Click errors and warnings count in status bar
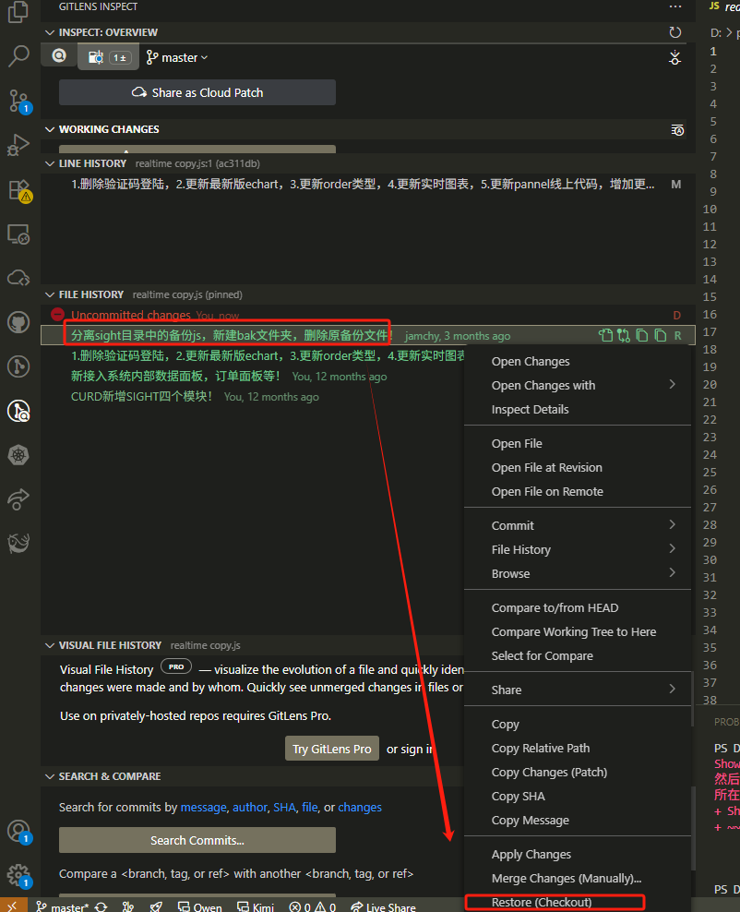 click(313, 906)
